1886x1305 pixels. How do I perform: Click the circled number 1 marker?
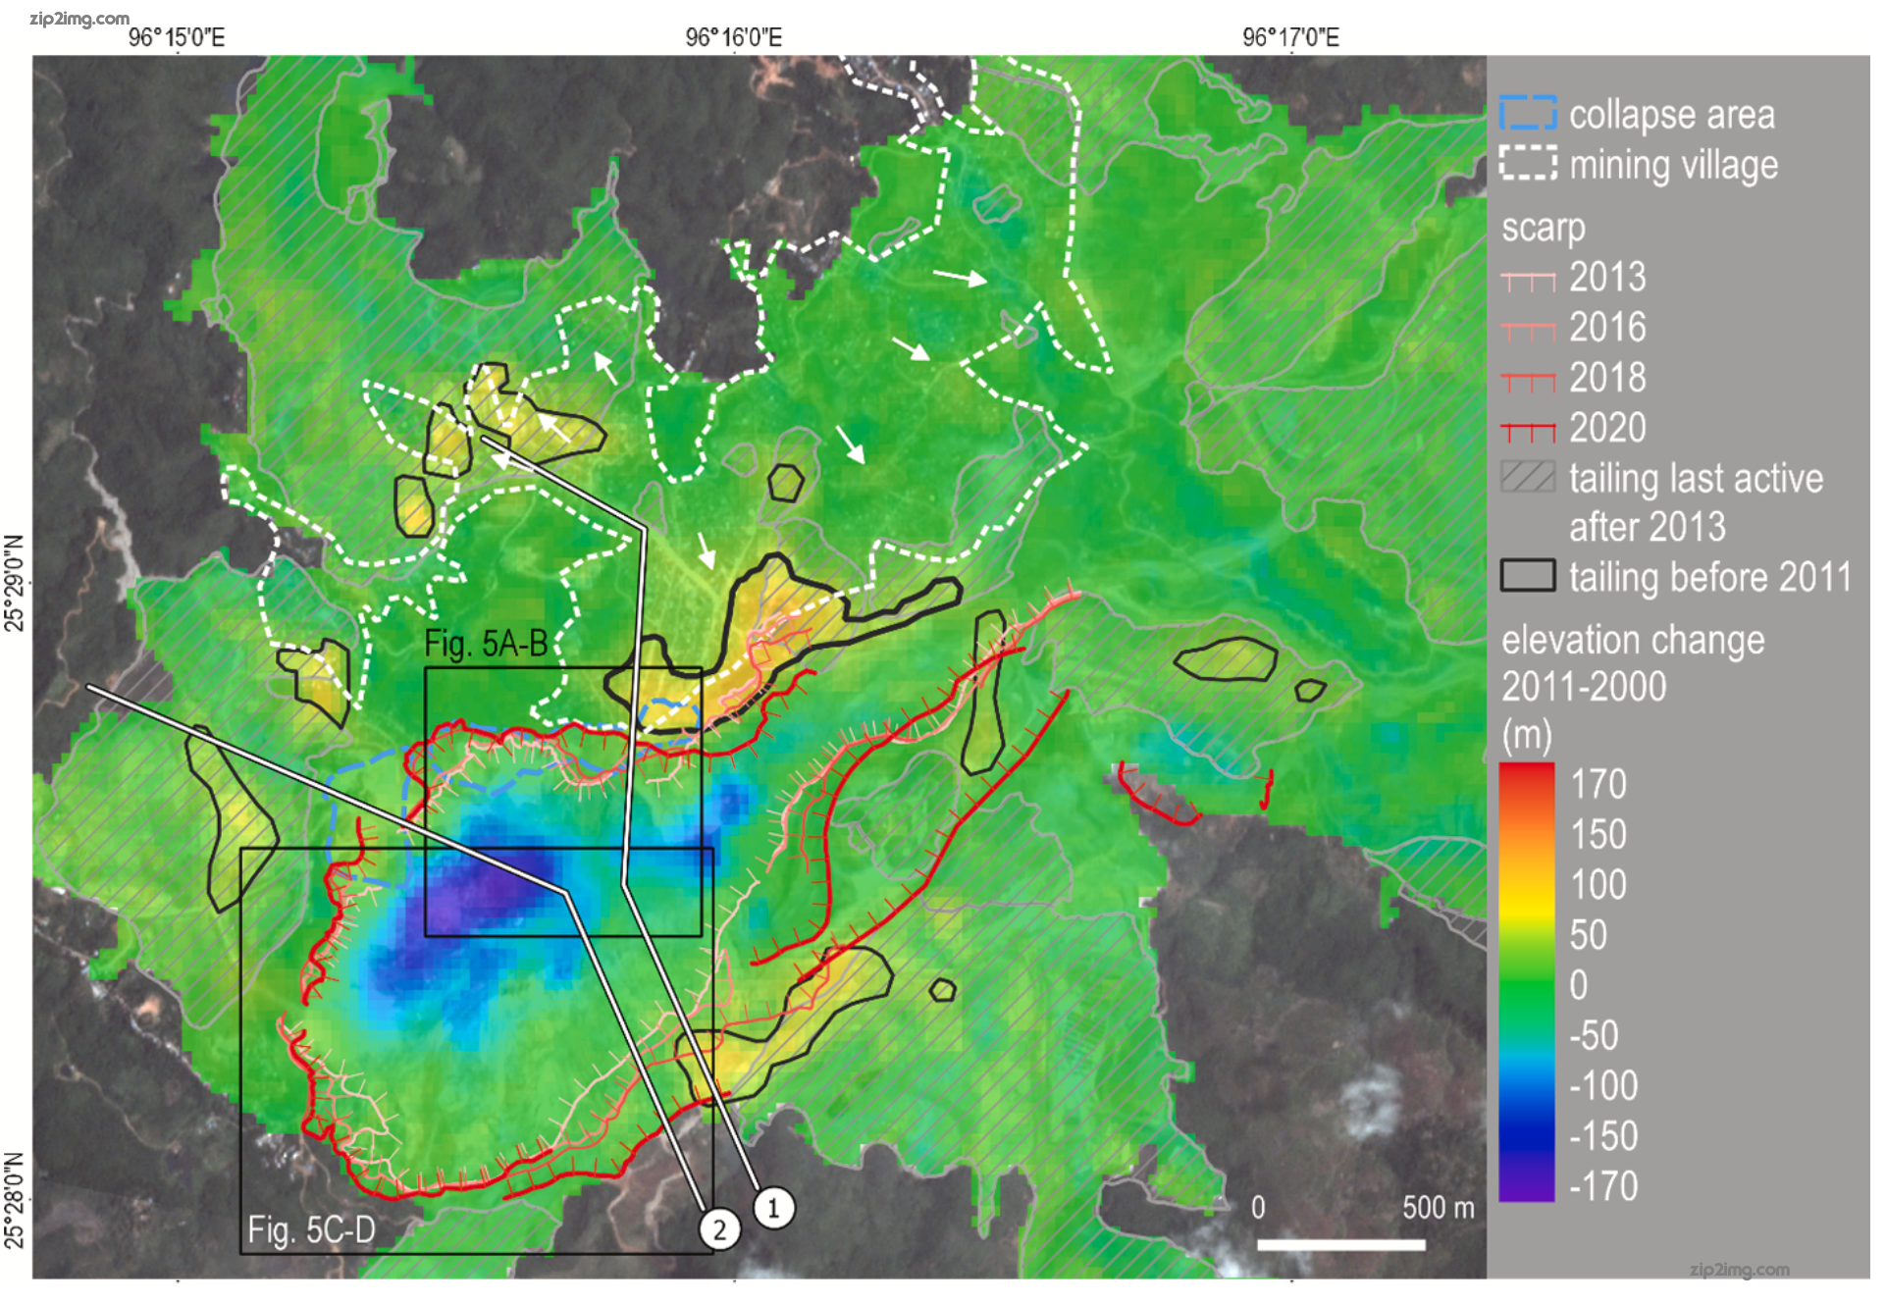pyautogui.click(x=773, y=1208)
